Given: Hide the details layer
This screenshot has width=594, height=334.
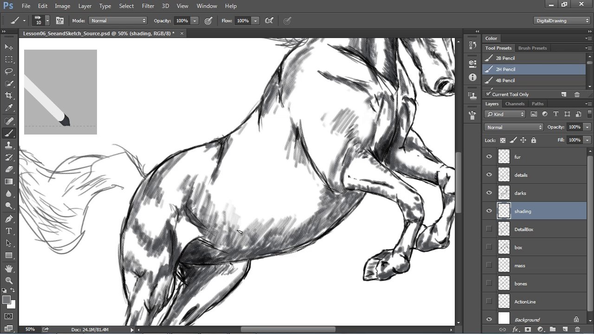Looking at the screenshot, I should (x=489, y=175).
